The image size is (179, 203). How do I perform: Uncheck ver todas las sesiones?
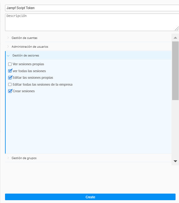(x=10, y=71)
